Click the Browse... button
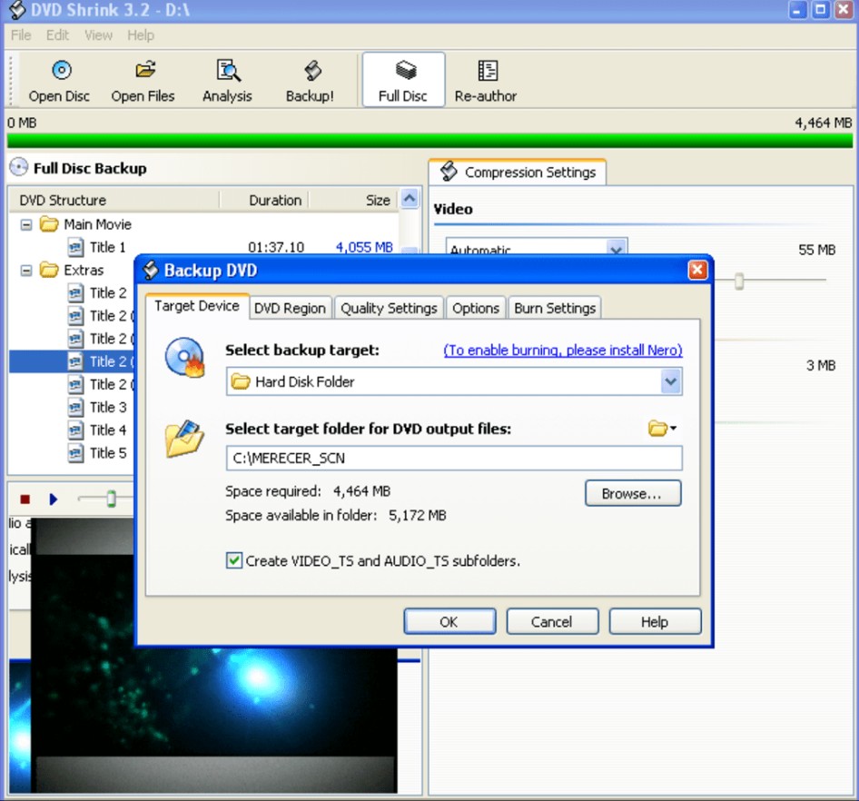Viewport: 859px width, 801px height. 633,493
